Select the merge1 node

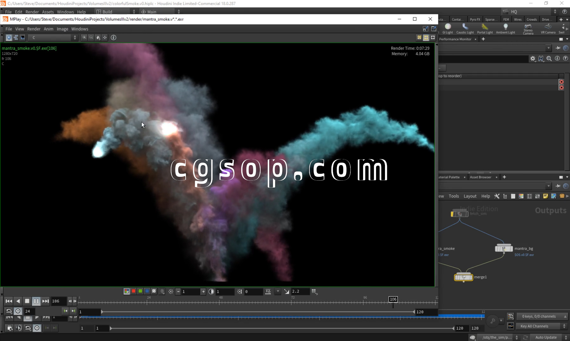(464, 277)
